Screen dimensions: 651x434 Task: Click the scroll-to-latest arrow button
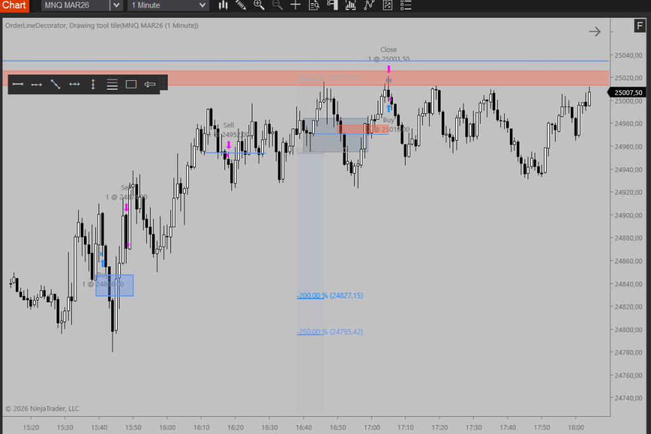[594, 32]
